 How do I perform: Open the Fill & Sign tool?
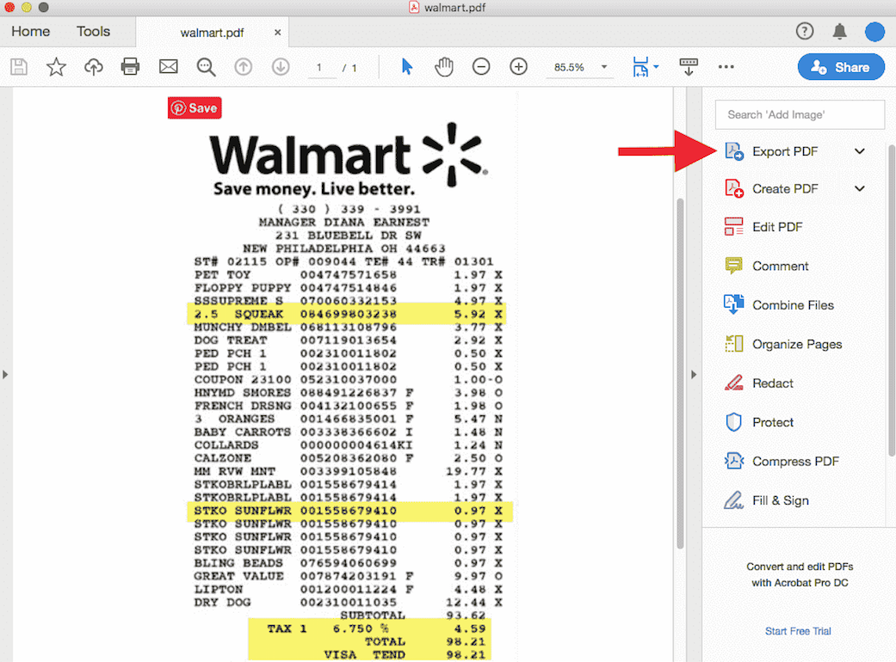click(767, 500)
